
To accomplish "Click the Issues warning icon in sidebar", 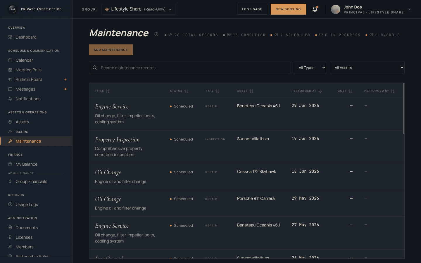I will [x=10, y=131].
